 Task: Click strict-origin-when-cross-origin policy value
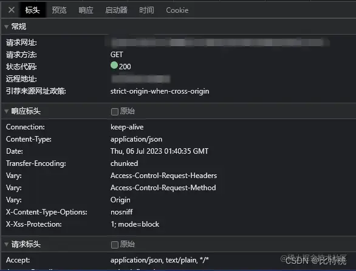click(160, 91)
